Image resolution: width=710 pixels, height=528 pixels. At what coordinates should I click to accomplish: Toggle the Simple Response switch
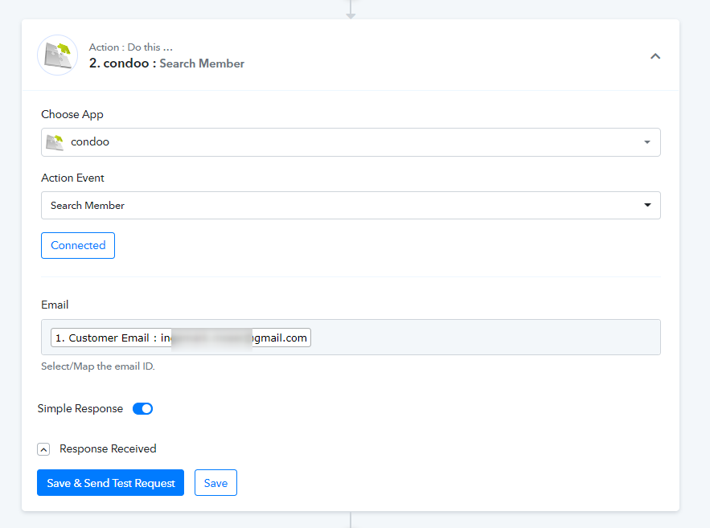pos(142,408)
